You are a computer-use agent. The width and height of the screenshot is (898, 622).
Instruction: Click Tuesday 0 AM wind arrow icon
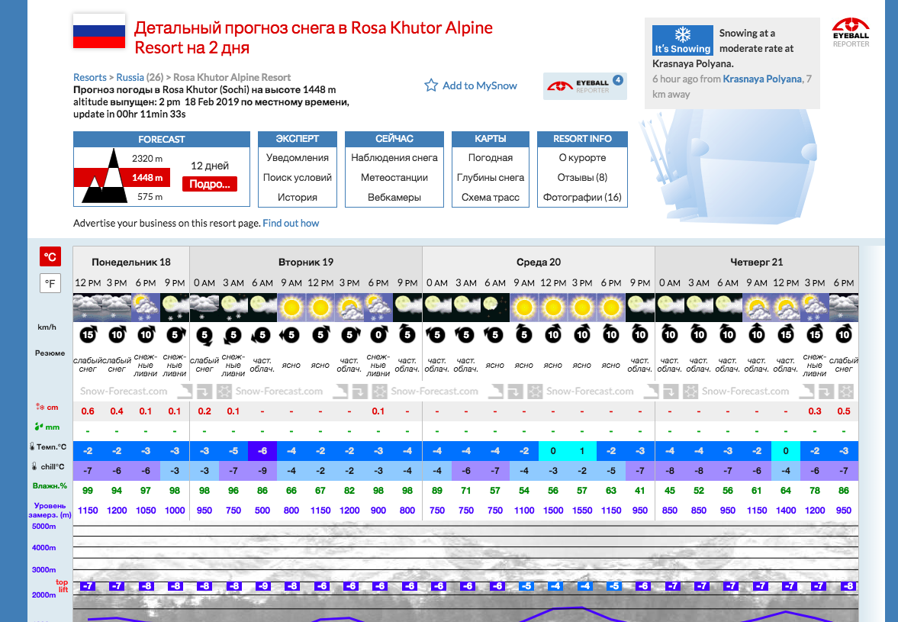coord(204,335)
